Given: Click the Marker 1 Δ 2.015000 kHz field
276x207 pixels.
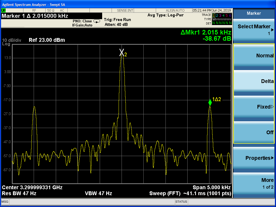Looking at the screenshot, I should click(51, 16).
